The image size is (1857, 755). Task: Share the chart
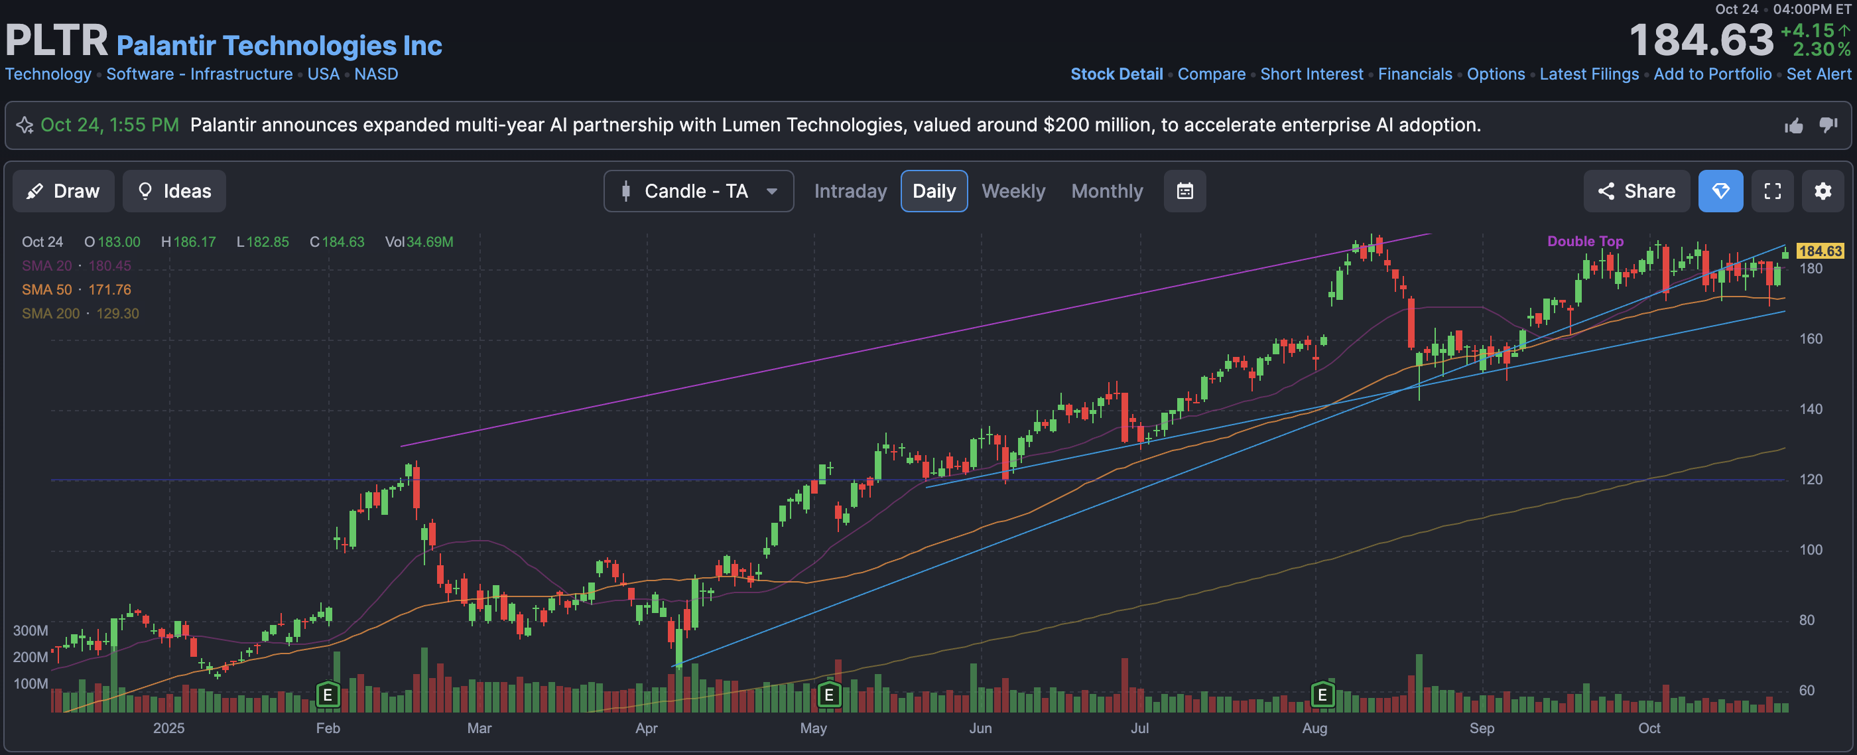pos(1635,191)
